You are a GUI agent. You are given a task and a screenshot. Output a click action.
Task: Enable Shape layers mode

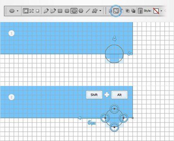[26, 11]
